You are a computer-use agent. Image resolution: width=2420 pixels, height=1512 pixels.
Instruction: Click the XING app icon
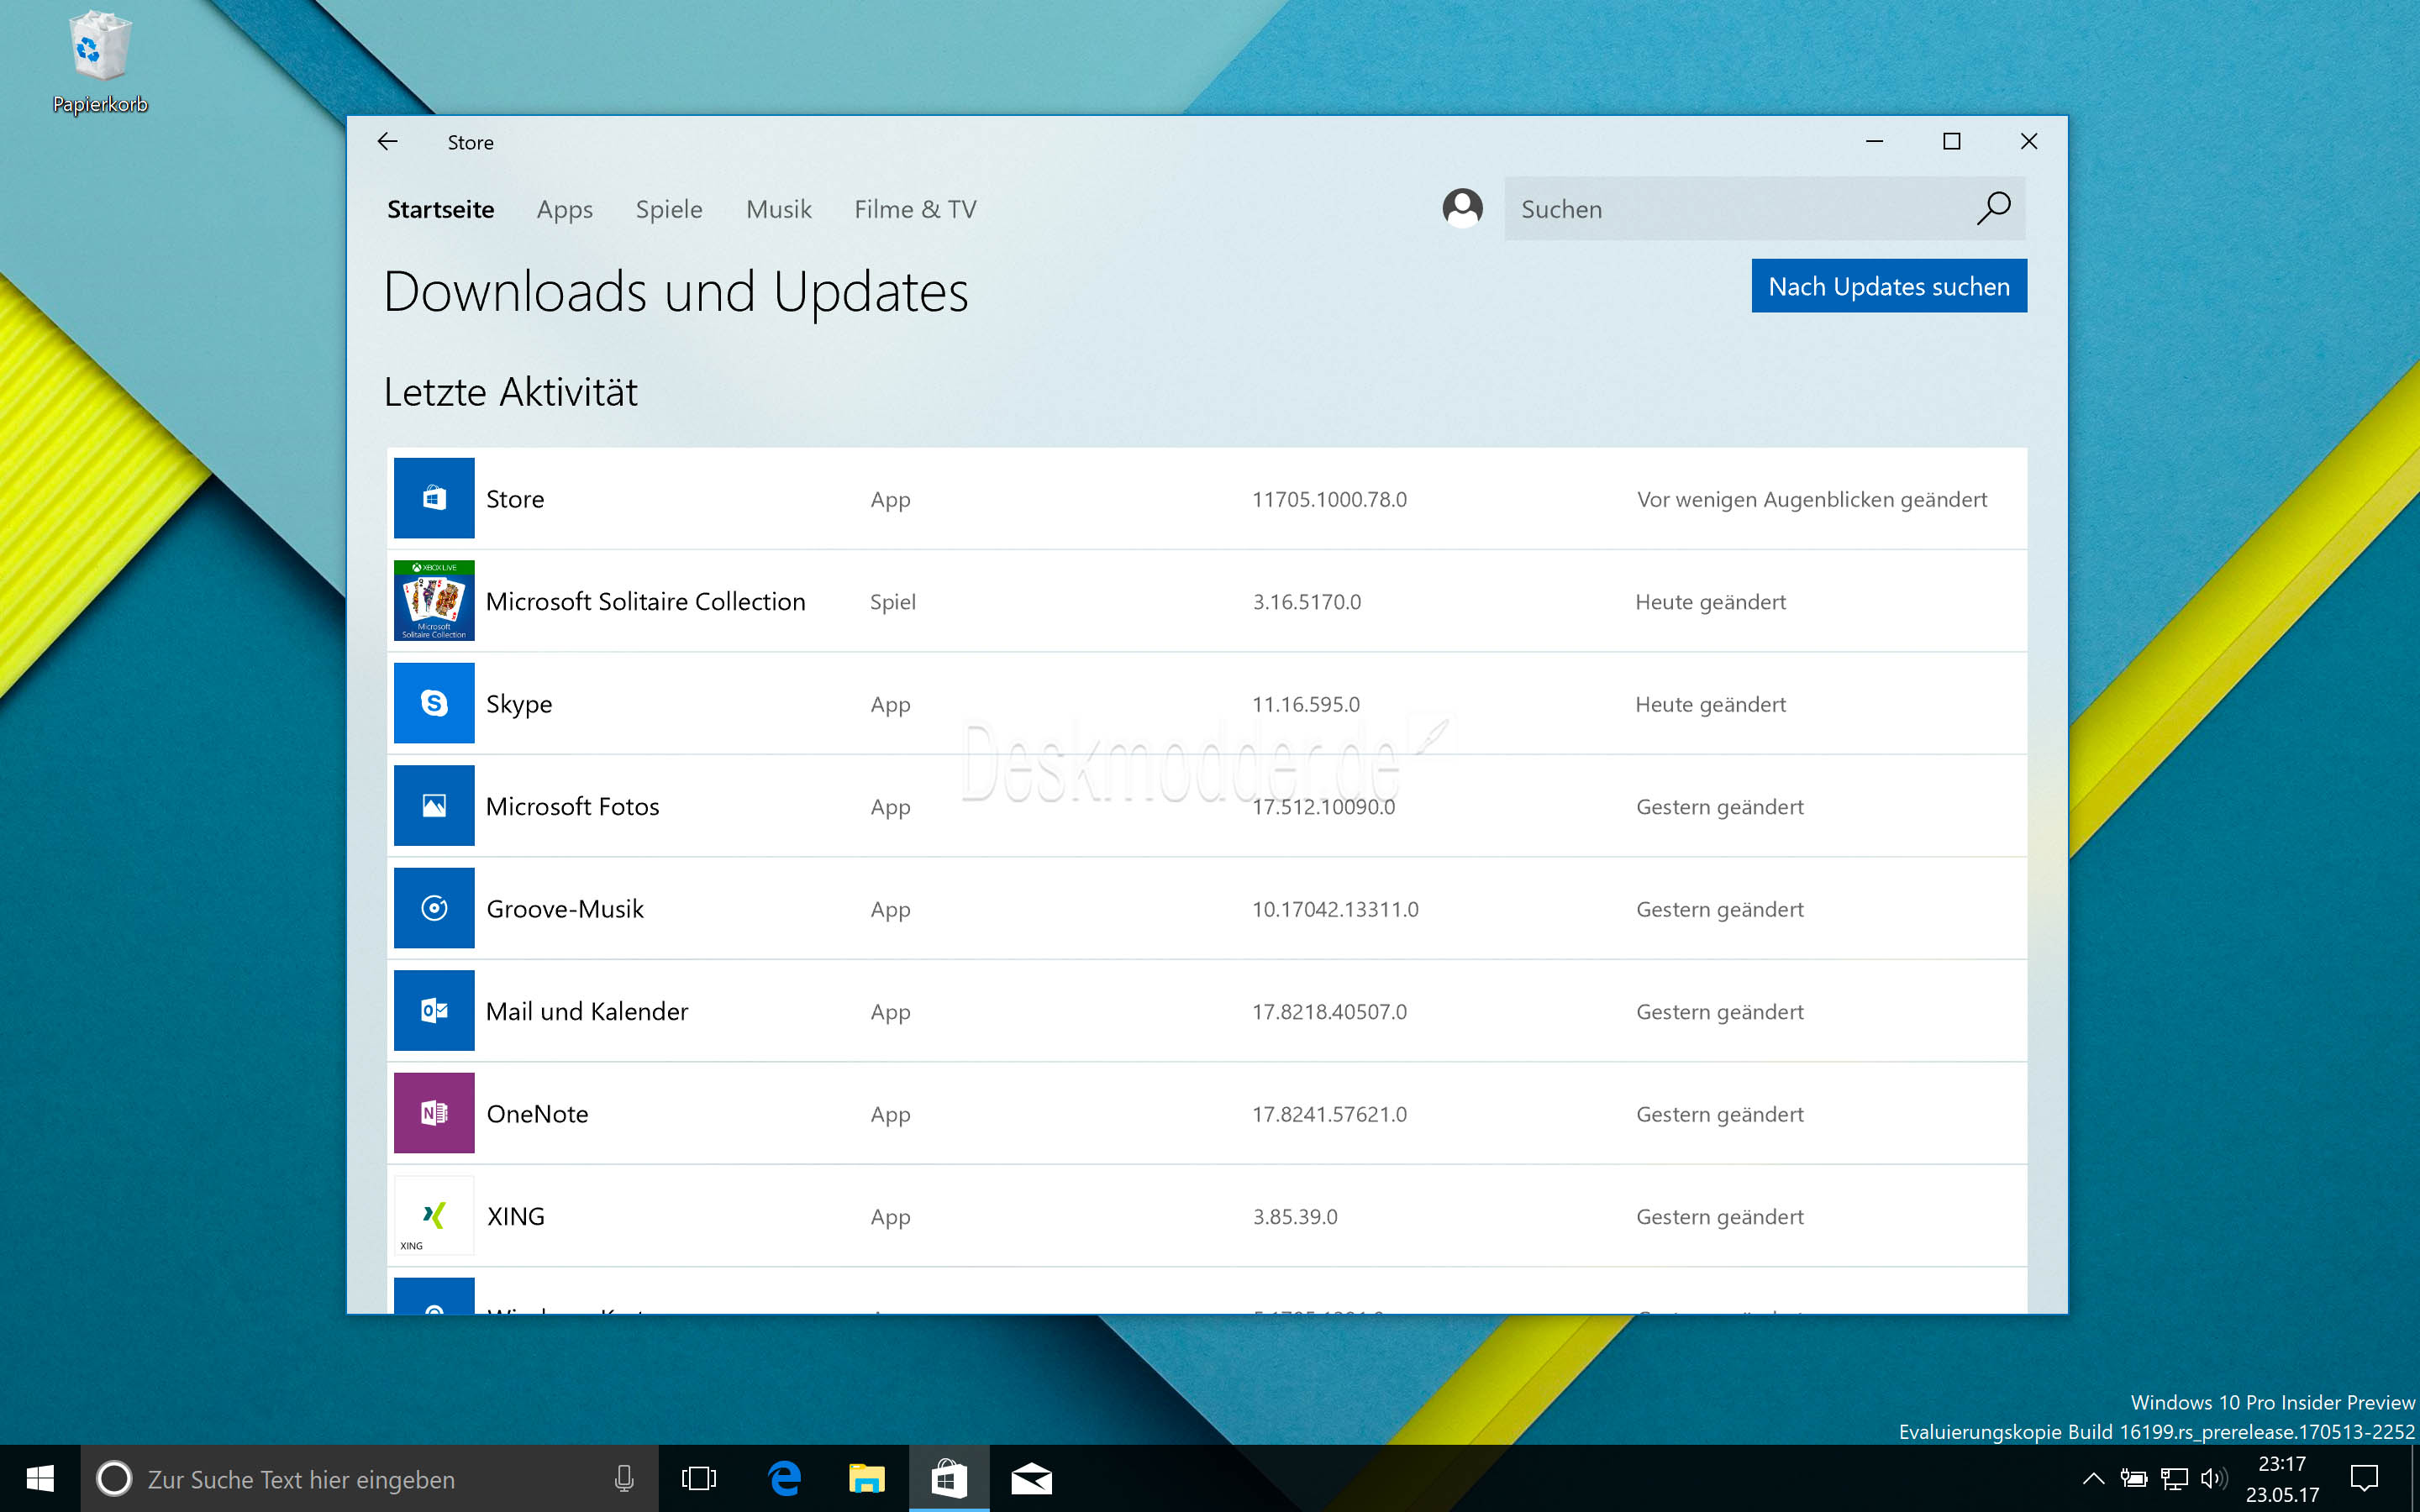(434, 1216)
